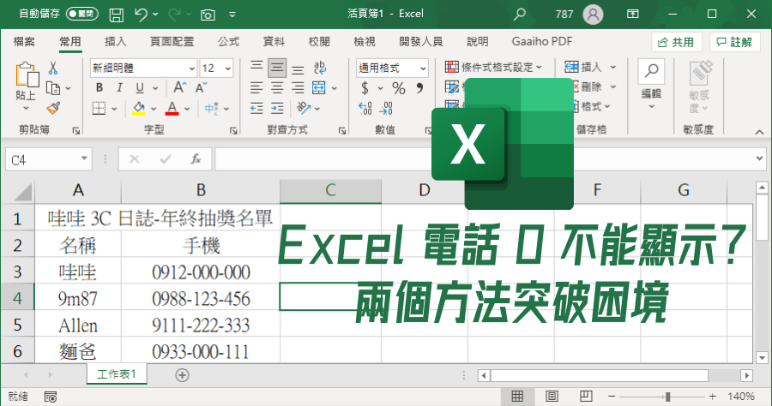
Task: Click the Borders icon
Action: click(x=99, y=108)
